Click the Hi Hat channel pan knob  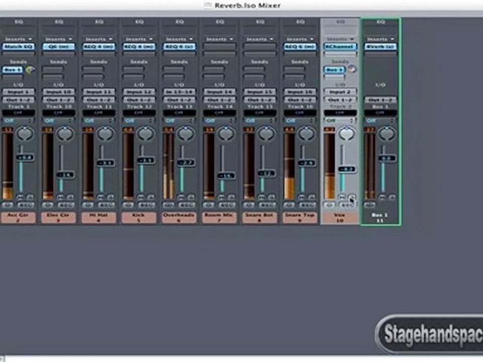click(x=106, y=134)
